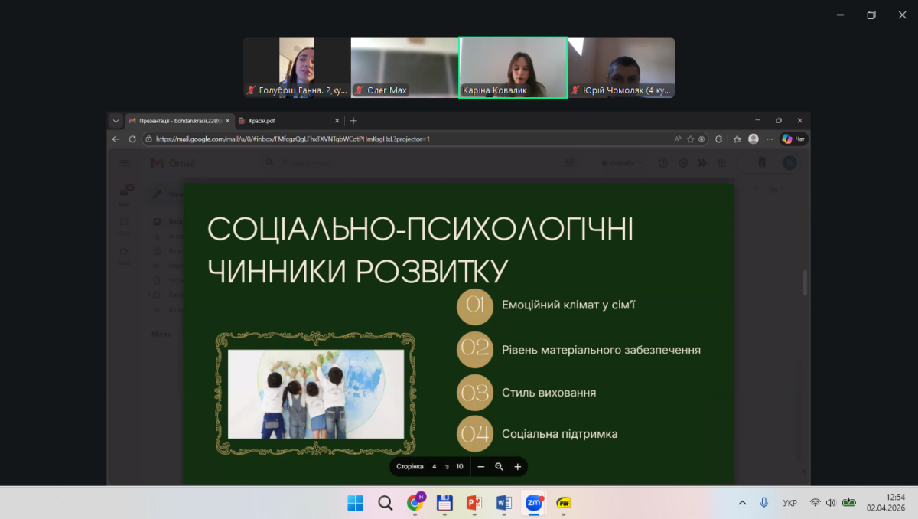
Task: Refresh the browser page
Action: 132,139
